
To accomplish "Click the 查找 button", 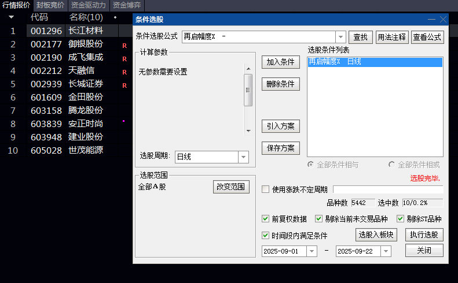I will 361,38.
